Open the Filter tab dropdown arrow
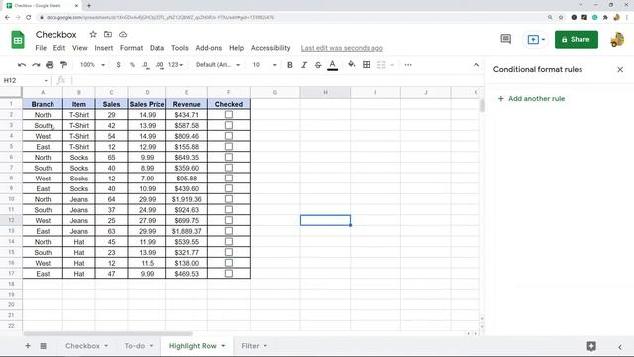The image size is (634, 357). (x=265, y=346)
